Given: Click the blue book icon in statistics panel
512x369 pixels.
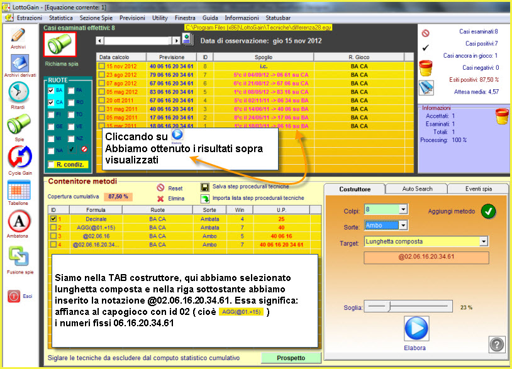Looking at the screenshot, I should [x=426, y=87].
